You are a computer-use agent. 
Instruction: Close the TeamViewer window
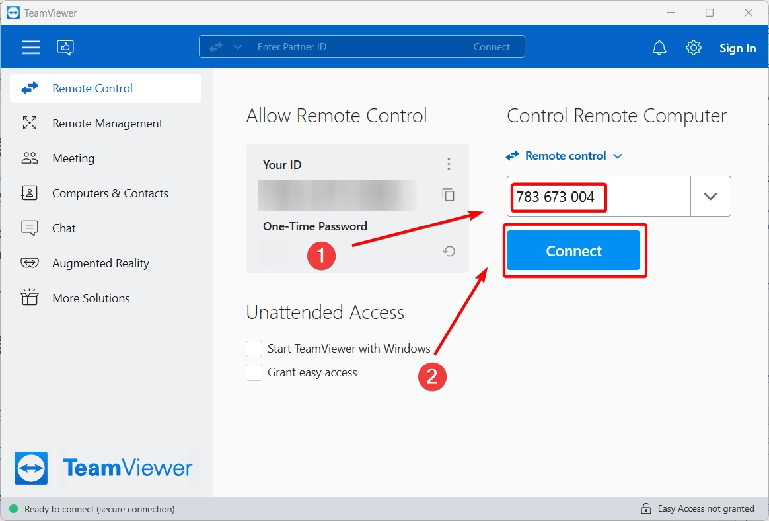tap(749, 13)
